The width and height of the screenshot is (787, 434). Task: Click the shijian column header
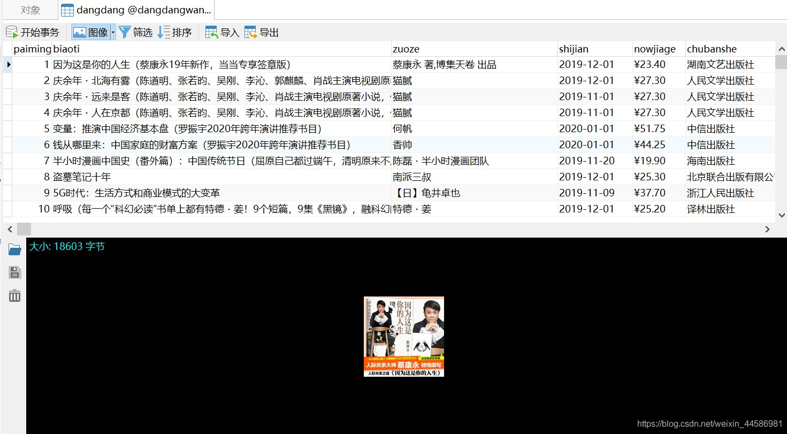click(595, 49)
